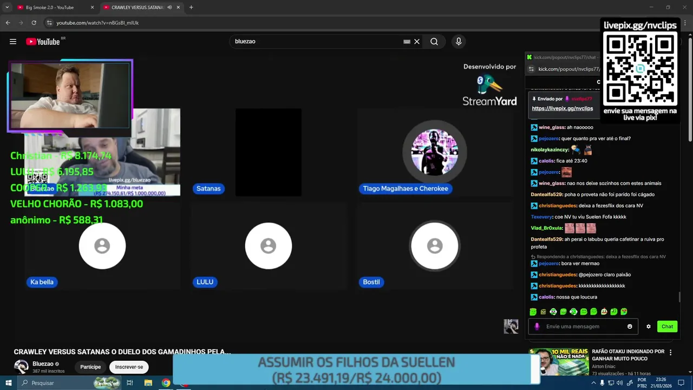The height and width of the screenshot is (390, 693).
Task: Send the message with the green Chat button
Action: click(x=667, y=327)
